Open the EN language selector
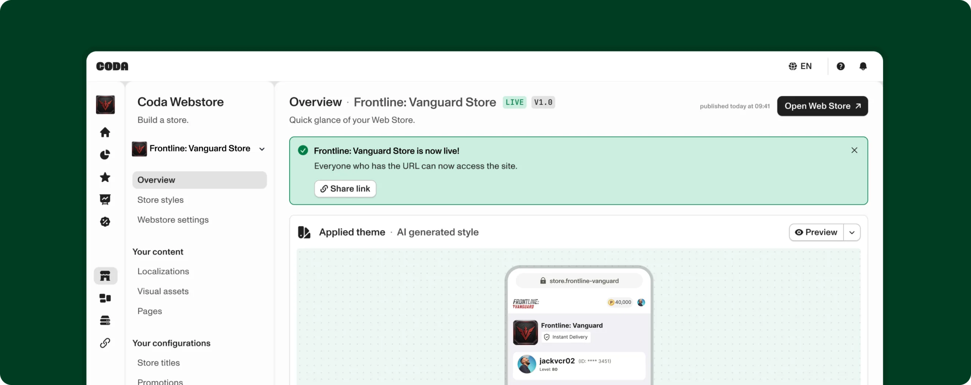This screenshot has height=385, width=971. [800, 66]
